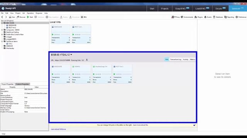Click the green Start toolbar button
The image size is (247, 138).
[30, 17]
